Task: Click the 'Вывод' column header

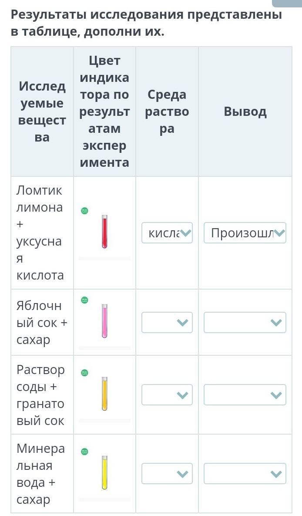Action: [245, 111]
